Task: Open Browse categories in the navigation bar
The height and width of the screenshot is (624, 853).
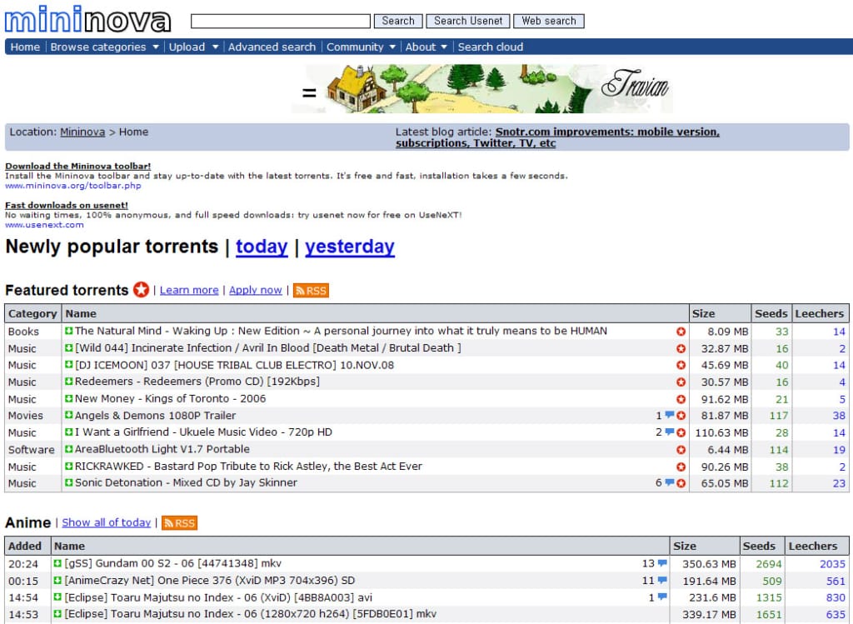Action: click(98, 47)
